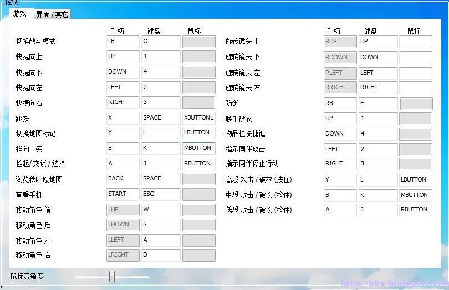This screenshot has width=449, height=290.
Task: Select keyboard field 3 for 指示同伴停止行动
Action: click(x=378, y=164)
